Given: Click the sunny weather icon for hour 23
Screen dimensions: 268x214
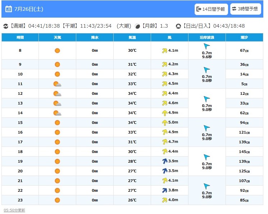Looking at the screenshot, I should pyautogui.click(x=57, y=200).
